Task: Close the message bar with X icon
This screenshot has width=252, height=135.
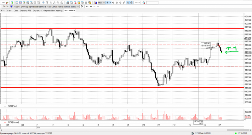Action: click(x=82, y=6)
